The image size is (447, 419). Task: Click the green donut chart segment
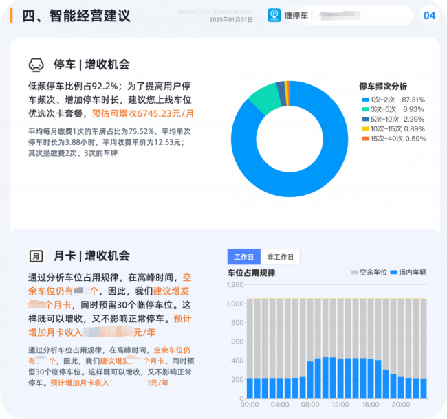click(x=265, y=98)
